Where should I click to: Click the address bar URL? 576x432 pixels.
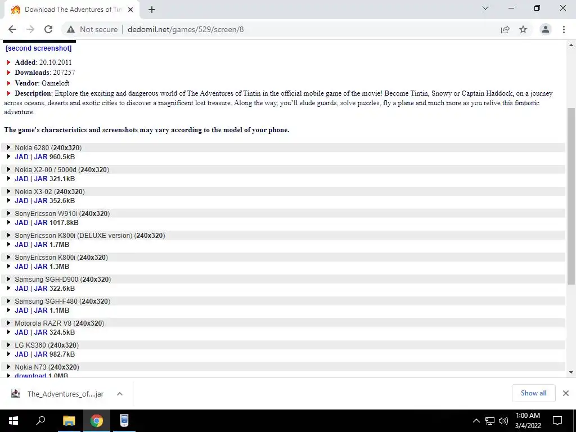pos(186,29)
